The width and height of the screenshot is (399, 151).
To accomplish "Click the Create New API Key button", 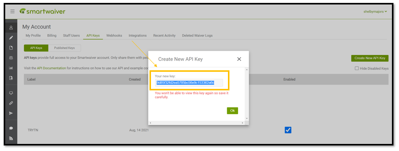I will click(370, 58).
